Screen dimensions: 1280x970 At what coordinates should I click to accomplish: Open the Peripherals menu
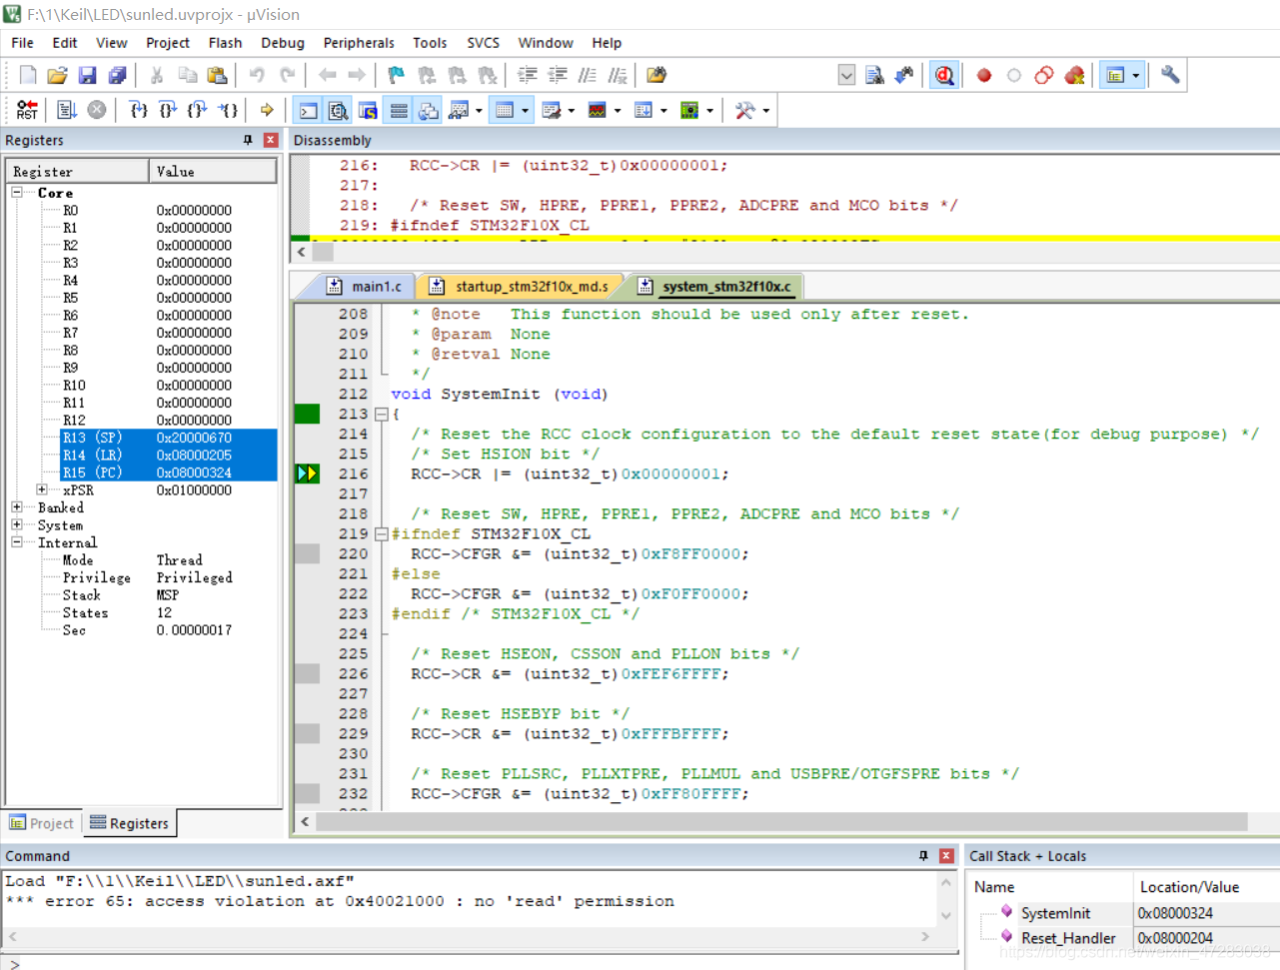click(358, 42)
